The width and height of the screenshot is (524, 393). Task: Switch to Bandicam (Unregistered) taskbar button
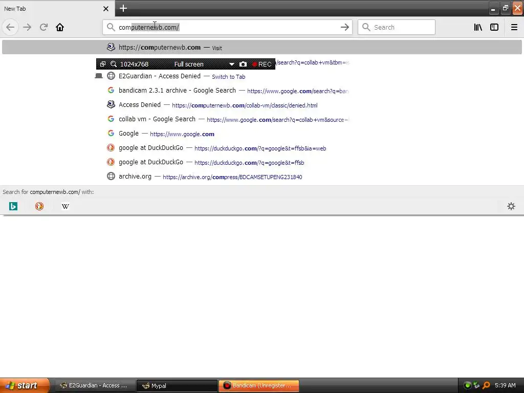tap(258, 385)
